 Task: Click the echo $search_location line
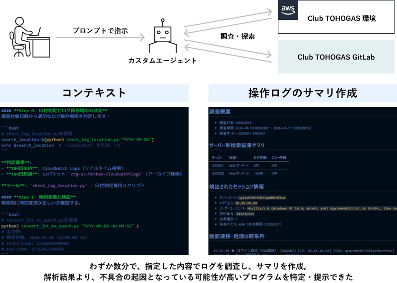(62, 145)
